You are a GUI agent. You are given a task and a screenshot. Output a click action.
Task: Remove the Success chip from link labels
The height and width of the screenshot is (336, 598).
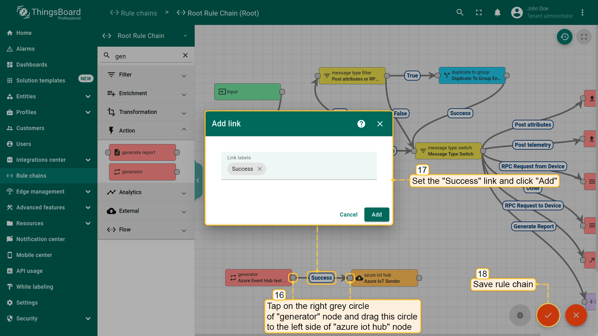pyautogui.click(x=260, y=169)
